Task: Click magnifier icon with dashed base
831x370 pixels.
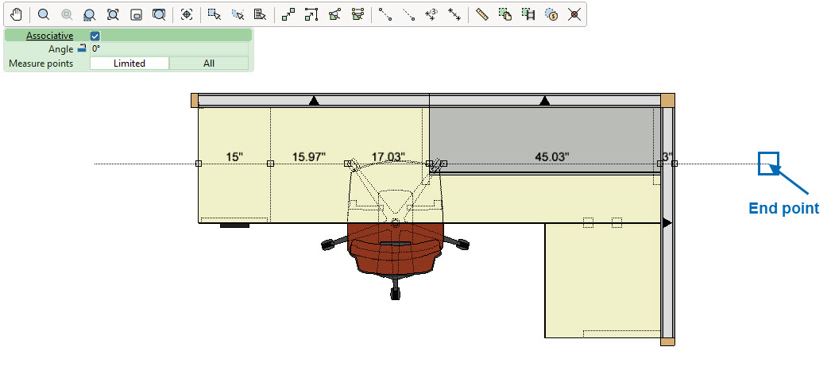Action: (90, 14)
